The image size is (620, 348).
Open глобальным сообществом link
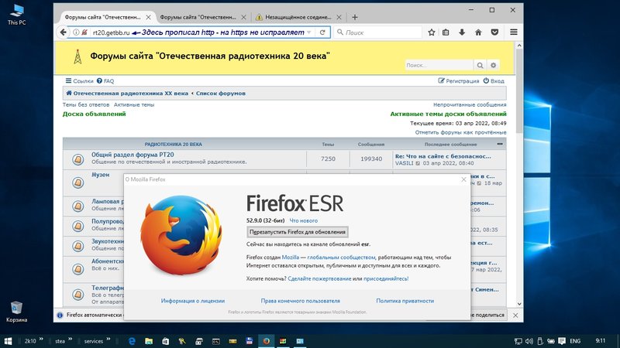(341, 258)
